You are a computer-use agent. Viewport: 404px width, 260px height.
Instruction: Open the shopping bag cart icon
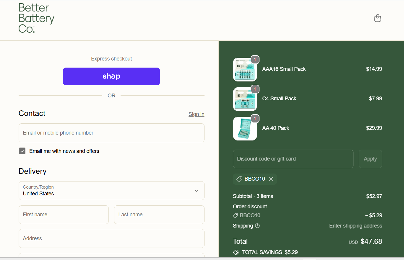(378, 18)
